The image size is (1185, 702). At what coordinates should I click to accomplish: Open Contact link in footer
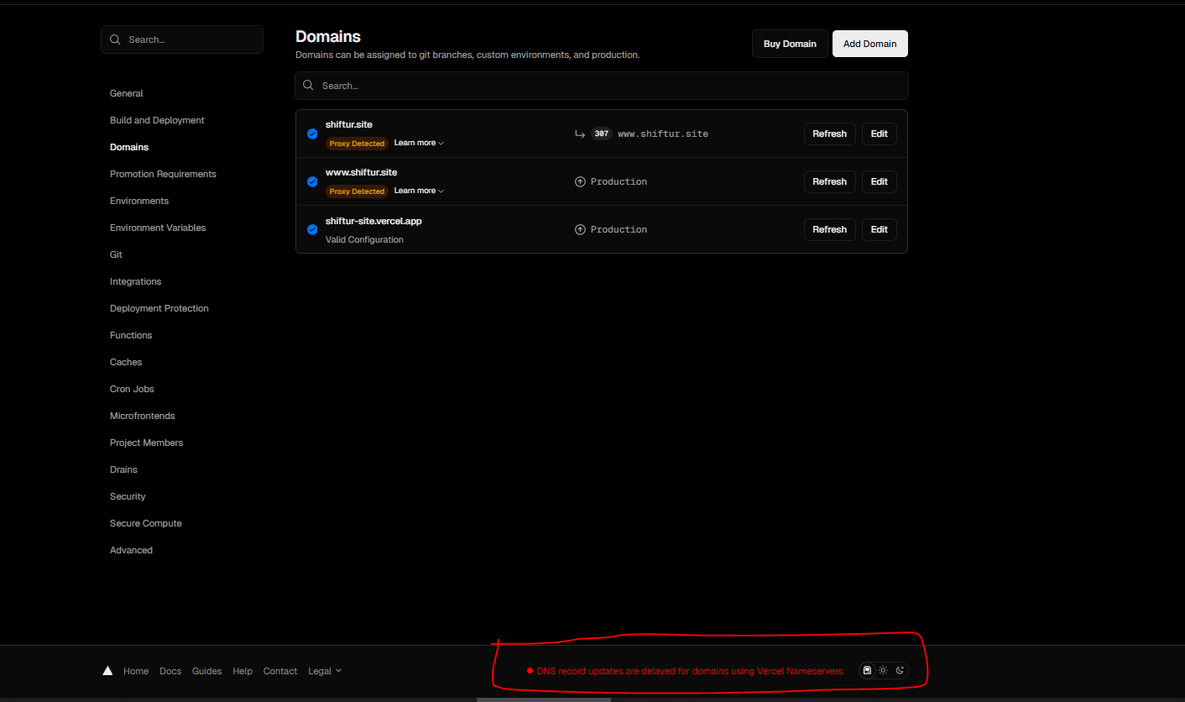pyautogui.click(x=280, y=671)
